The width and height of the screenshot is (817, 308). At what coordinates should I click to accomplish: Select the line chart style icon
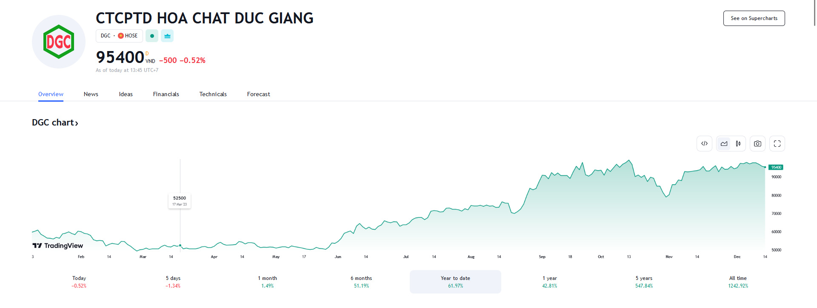click(723, 143)
